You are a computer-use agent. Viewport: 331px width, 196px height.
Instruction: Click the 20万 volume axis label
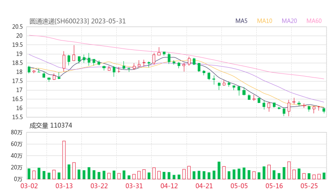(x=17, y=167)
